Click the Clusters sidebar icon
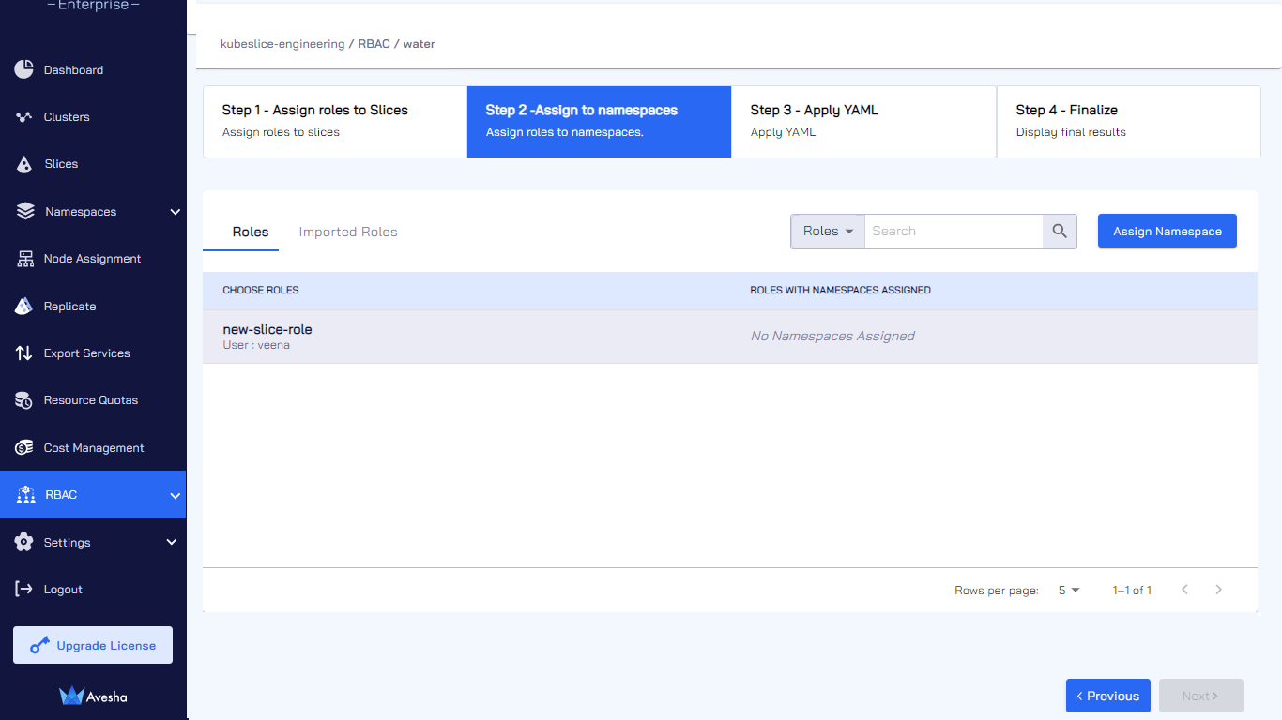The width and height of the screenshot is (1282, 720). (x=24, y=117)
